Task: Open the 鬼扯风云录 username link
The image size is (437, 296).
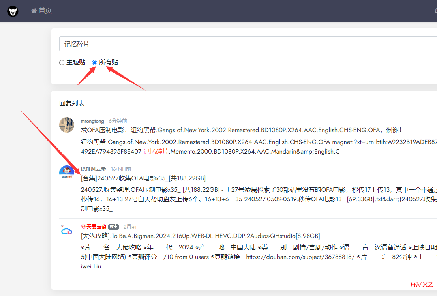Action: (93, 169)
